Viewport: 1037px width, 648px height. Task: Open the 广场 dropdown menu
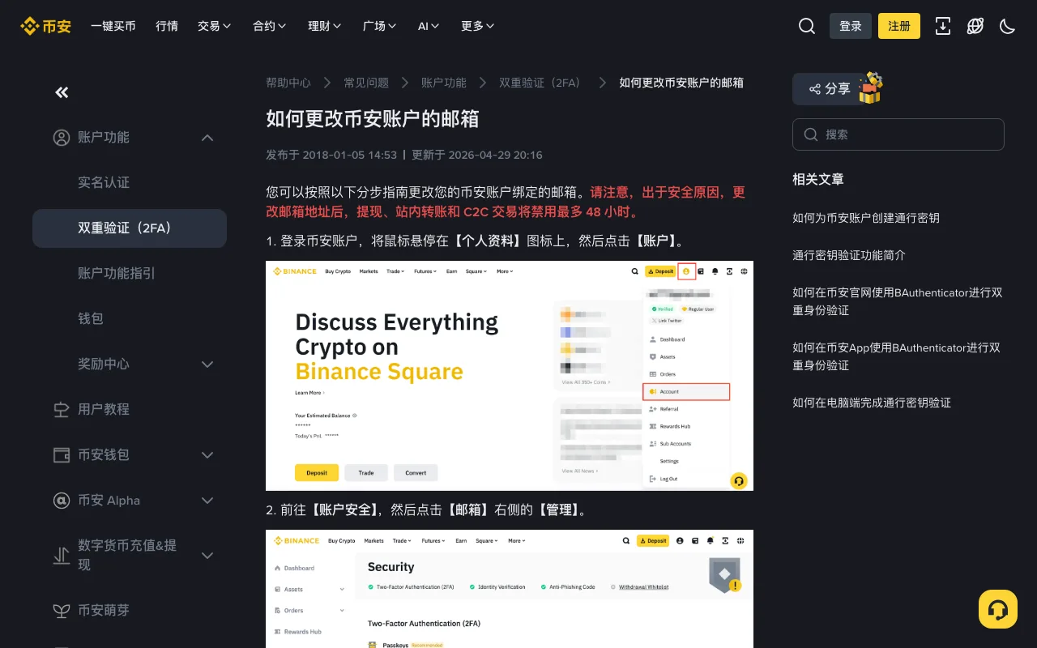(380, 26)
